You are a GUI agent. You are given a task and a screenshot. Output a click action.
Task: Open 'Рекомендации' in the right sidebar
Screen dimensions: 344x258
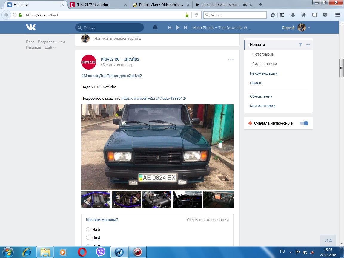(264, 73)
